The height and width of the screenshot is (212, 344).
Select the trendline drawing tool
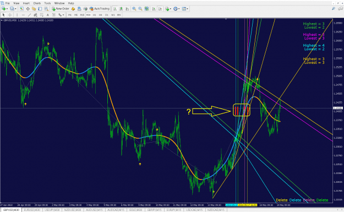tap(29, 15)
